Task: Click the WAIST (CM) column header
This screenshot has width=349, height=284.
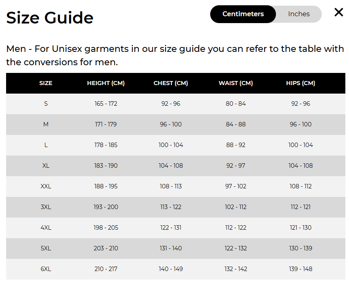Action: point(236,83)
